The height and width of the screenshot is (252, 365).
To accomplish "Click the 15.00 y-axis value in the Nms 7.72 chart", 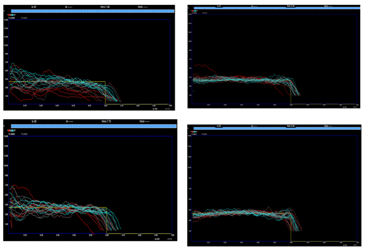I will tap(6, 136).
